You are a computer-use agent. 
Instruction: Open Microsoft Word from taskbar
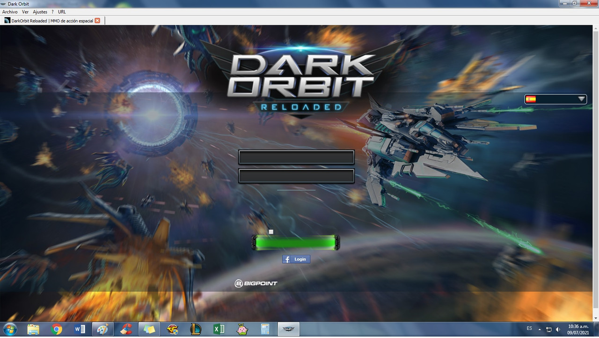pos(80,329)
